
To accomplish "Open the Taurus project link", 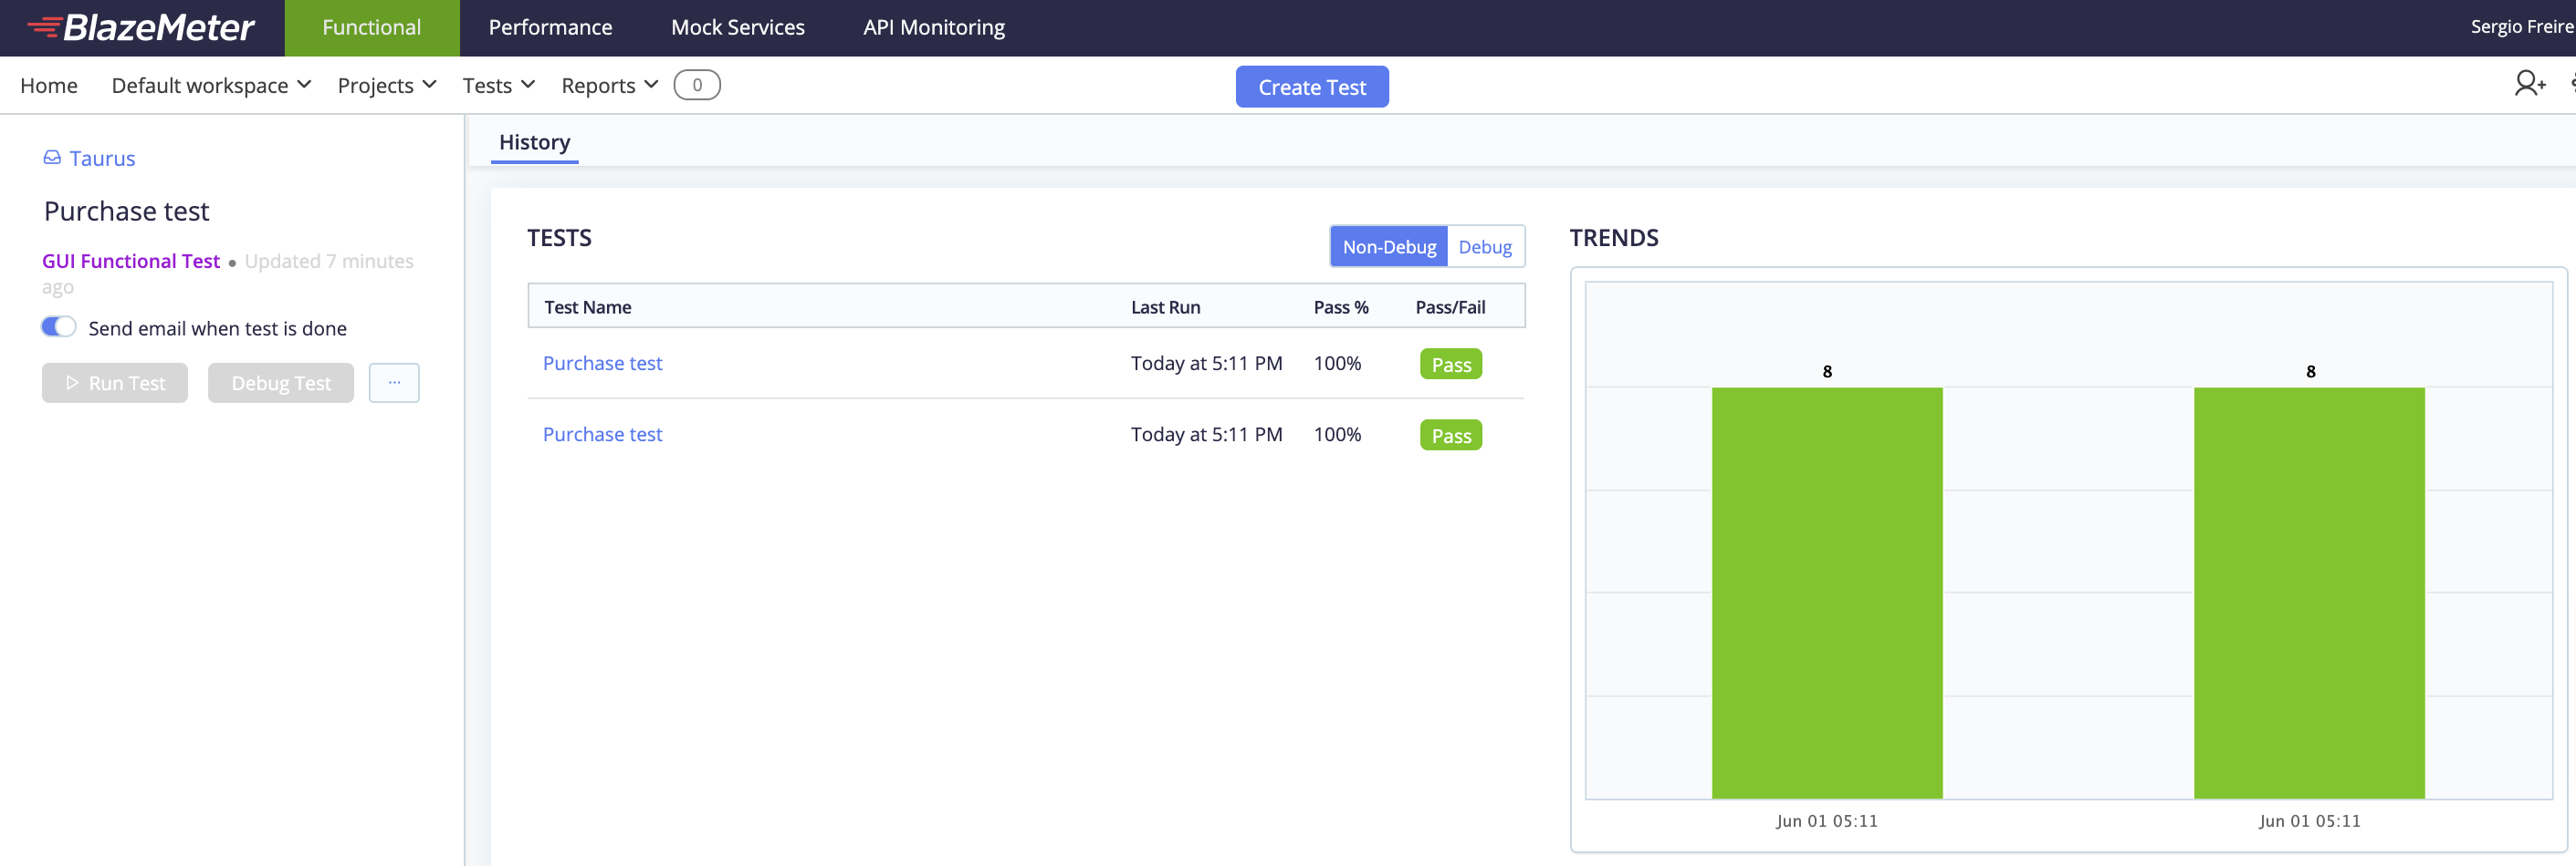I will coord(102,158).
